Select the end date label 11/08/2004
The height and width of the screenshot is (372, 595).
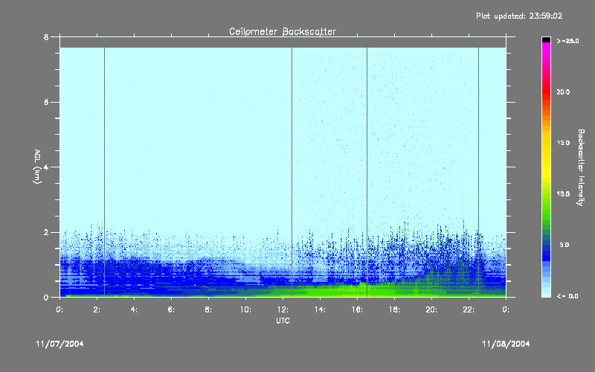506,344
